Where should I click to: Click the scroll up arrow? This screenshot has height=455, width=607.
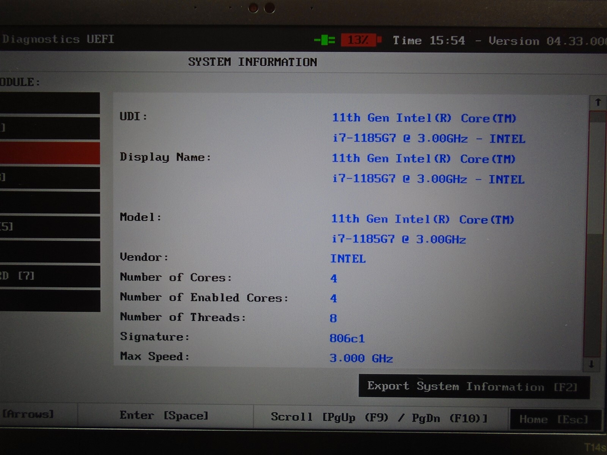598,102
